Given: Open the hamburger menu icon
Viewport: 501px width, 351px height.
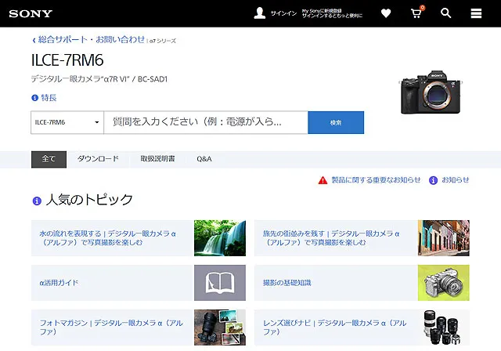Looking at the screenshot, I should click(476, 13).
